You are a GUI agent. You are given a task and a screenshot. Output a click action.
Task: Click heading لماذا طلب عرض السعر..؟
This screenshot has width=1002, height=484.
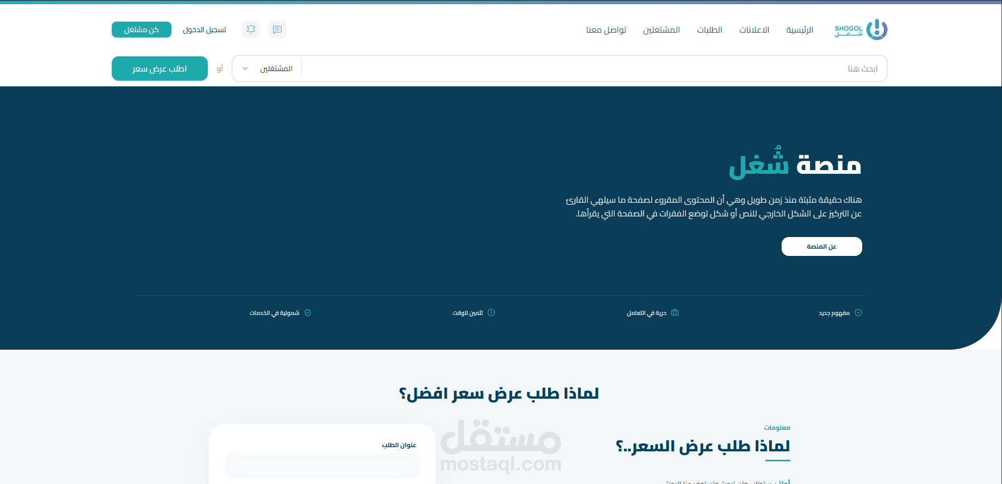coord(703,446)
